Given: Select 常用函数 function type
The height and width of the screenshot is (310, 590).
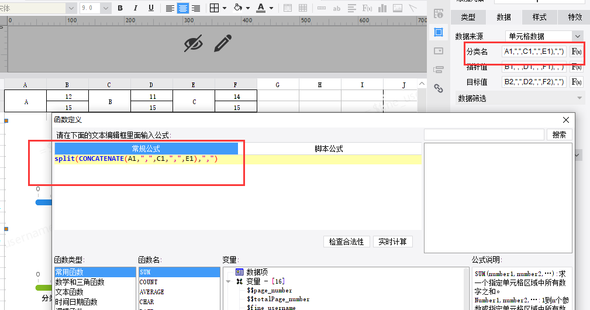Looking at the screenshot, I should pos(95,272).
